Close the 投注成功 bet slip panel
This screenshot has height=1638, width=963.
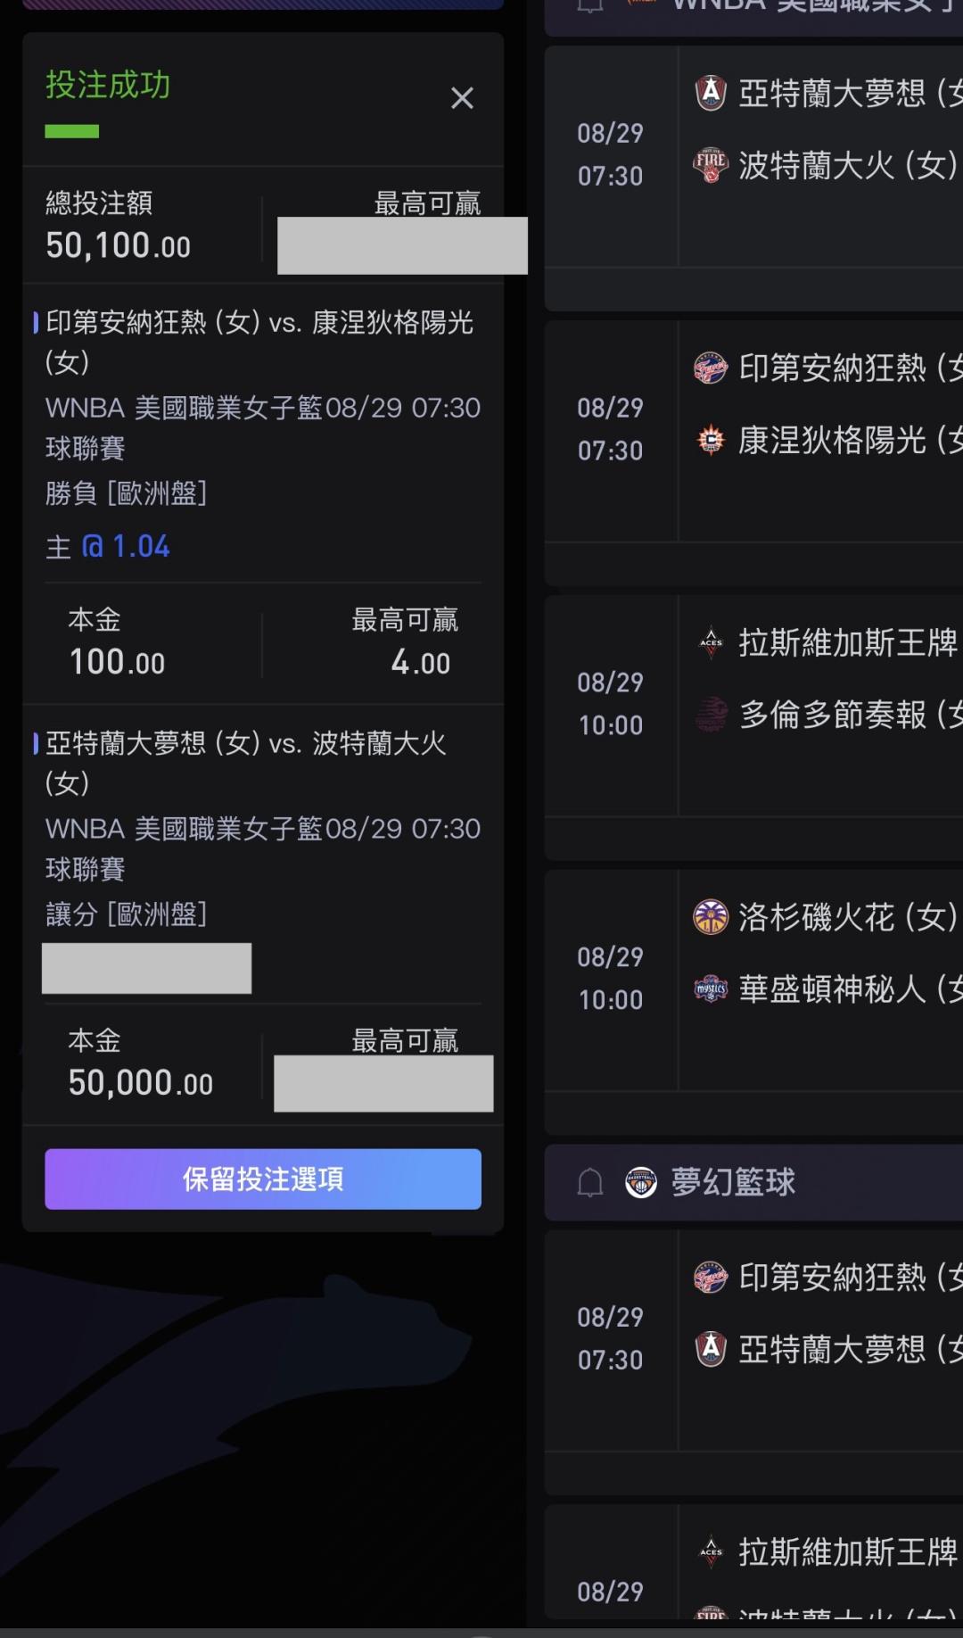[x=462, y=98]
